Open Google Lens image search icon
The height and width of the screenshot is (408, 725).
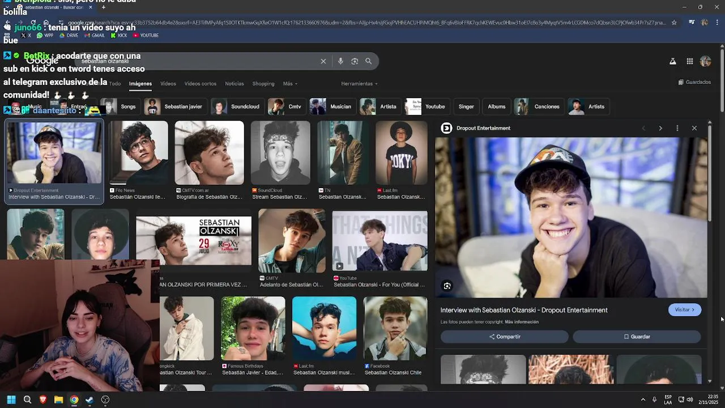pos(355,61)
